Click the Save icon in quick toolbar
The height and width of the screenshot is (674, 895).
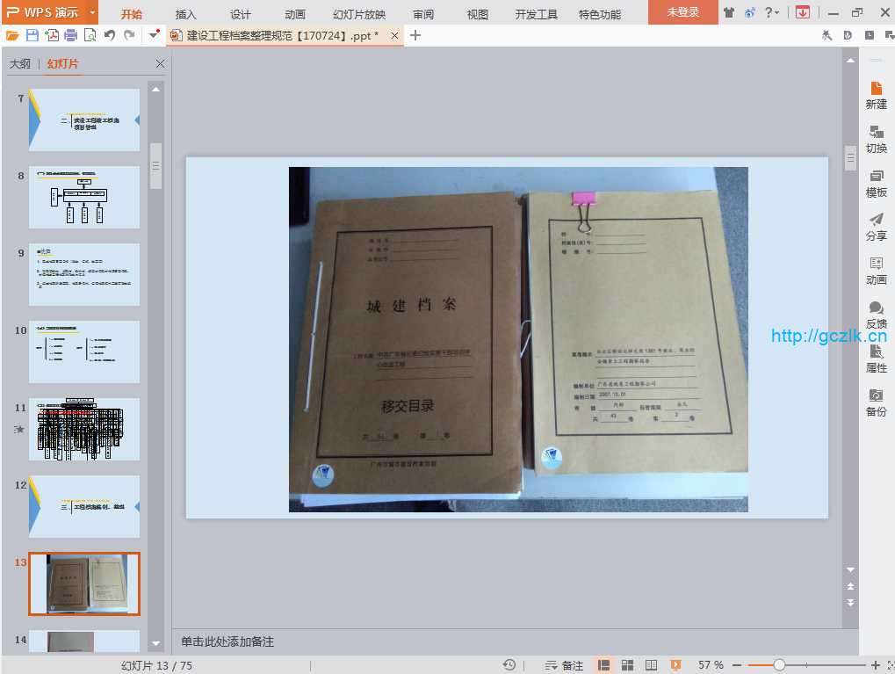click(32, 35)
